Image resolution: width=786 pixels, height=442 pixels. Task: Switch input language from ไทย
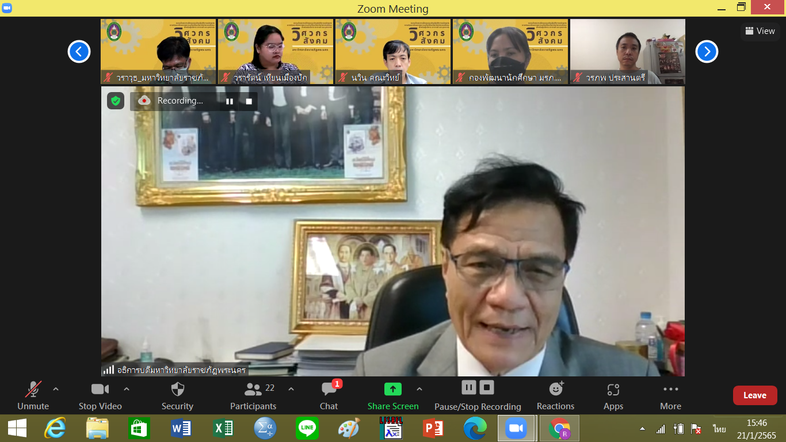719,429
